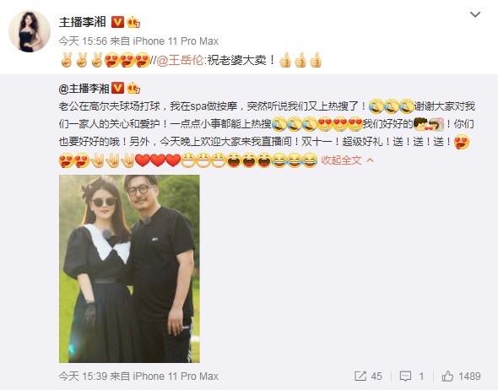Click the membership thumbs badge beside top username
This screenshot has width=498, height=390.
click(133, 22)
